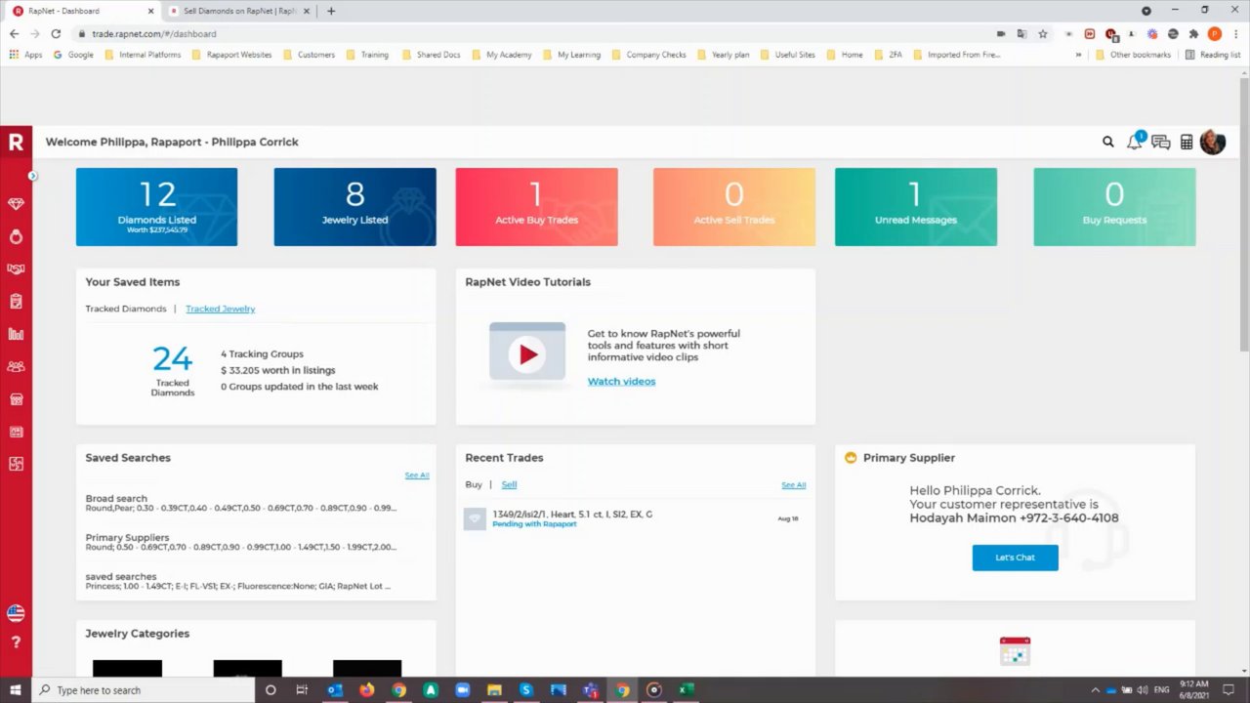
Task: Open the clipboard icon in the sidebar
Action: point(16,302)
